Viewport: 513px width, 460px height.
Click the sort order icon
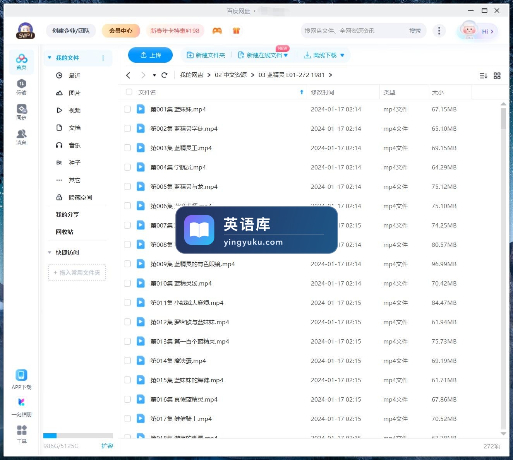pyautogui.click(x=483, y=76)
